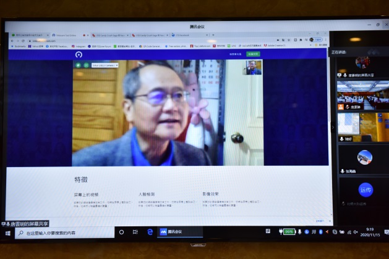
Task: Launch Microsoft Edge from taskbar
Action: (150, 232)
